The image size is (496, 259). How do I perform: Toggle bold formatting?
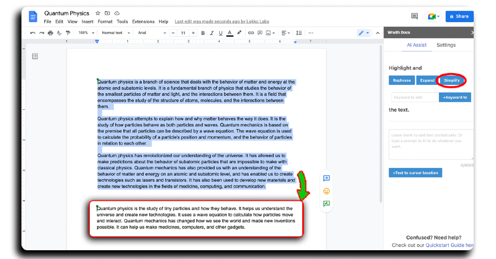pyautogui.click(x=203, y=33)
